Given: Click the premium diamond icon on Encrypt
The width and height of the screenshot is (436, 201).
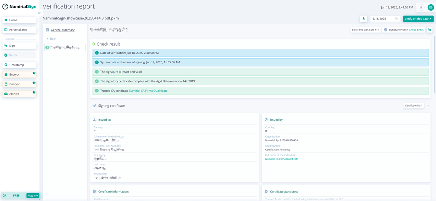Looking at the screenshot, I should pos(34,74).
